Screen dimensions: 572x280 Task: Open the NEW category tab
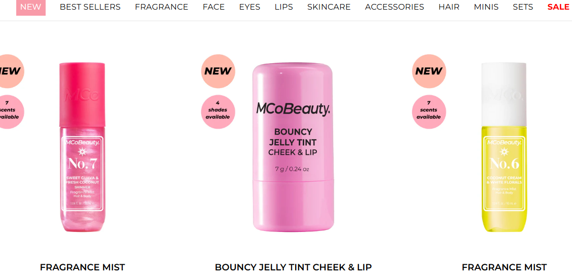point(30,7)
